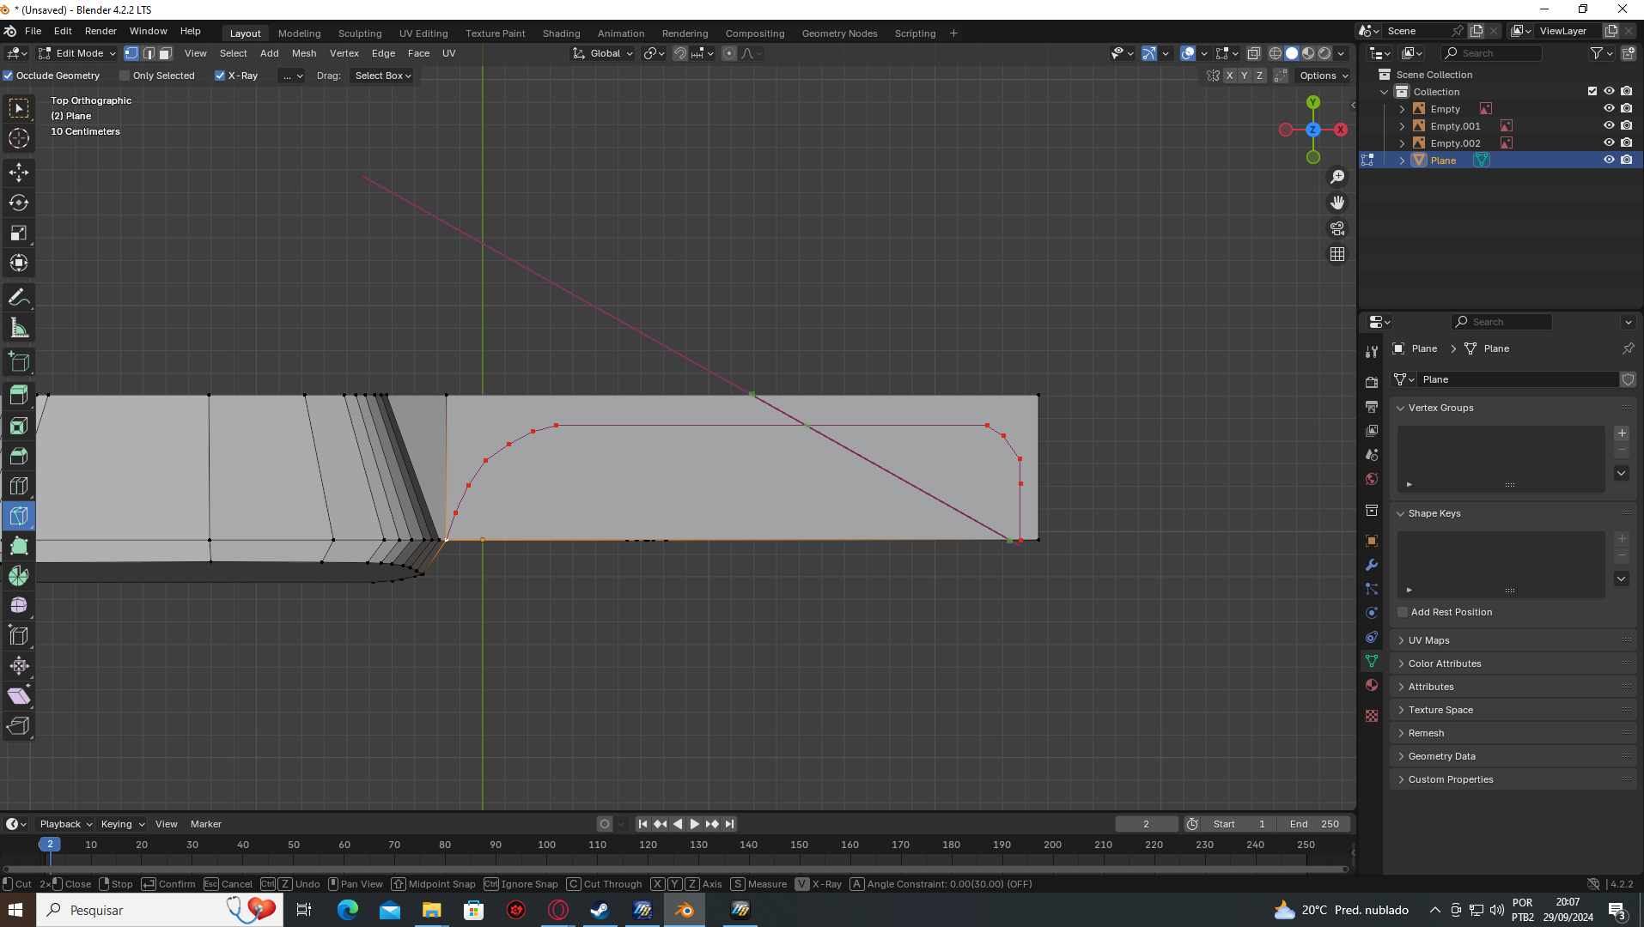The width and height of the screenshot is (1644, 927).
Task: Click the play animation button
Action: (694, 824)
